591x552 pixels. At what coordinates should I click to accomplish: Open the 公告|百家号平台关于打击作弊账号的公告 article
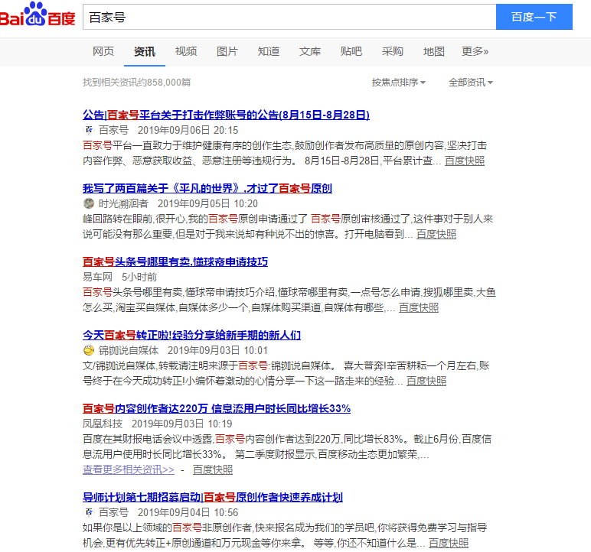(226, 115)
